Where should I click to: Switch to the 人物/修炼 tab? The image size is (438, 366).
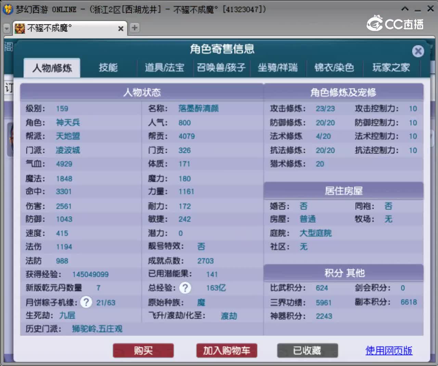tap(52, 68)
